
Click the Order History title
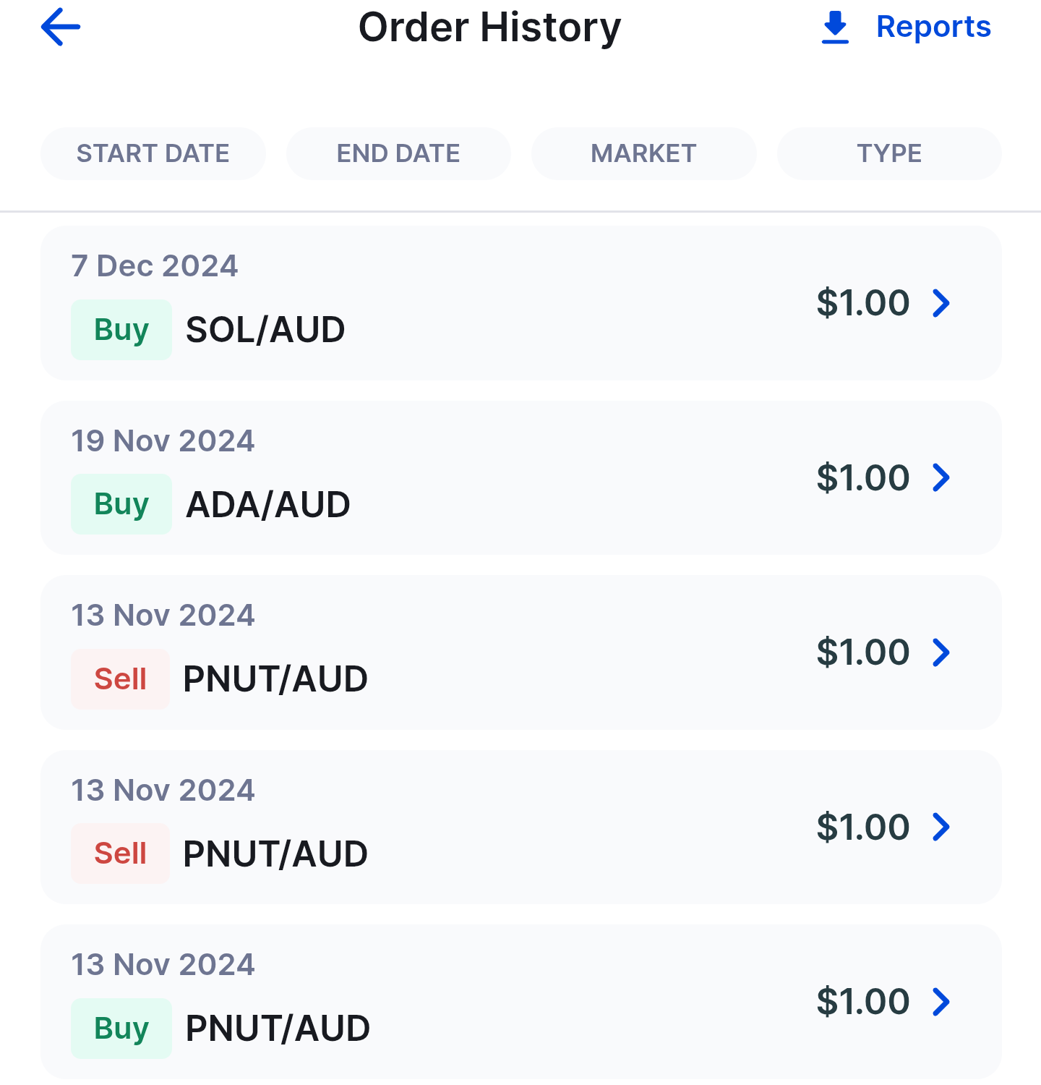(489, 27)
